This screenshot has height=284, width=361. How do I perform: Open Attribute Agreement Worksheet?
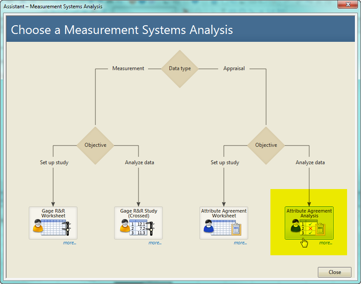coord(224,223)
